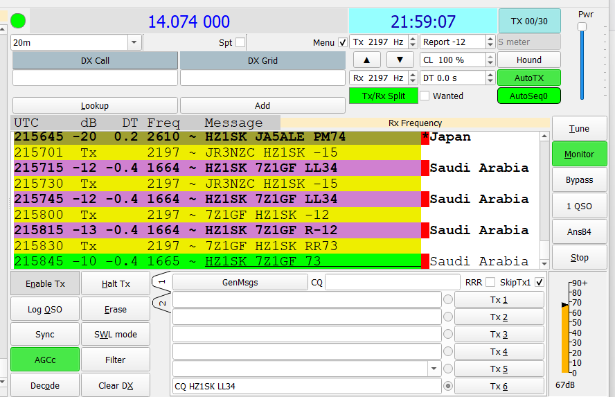Click the CQ text input field

point(393,283)
